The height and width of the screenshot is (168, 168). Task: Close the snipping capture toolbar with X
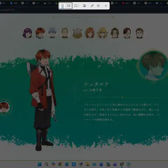click(106, 6)
